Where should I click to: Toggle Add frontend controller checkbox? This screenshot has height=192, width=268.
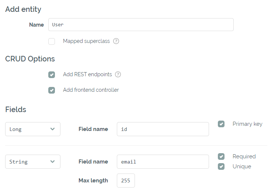[52, 90]
